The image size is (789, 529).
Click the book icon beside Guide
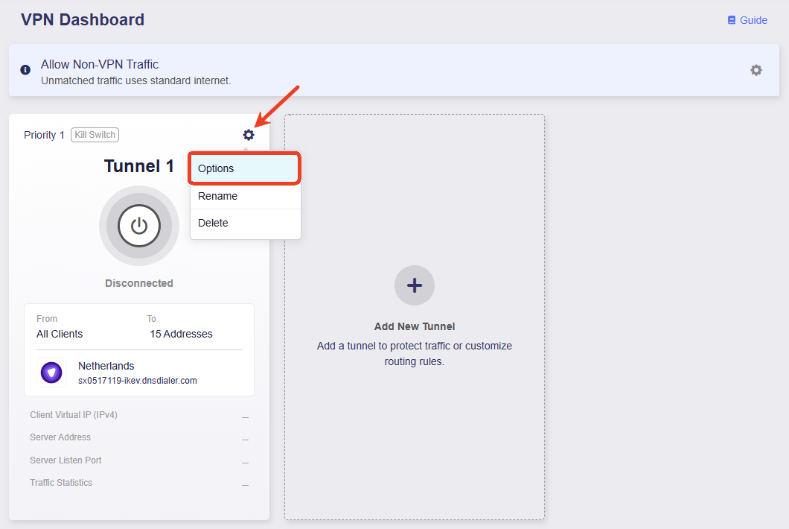point(731,20)
